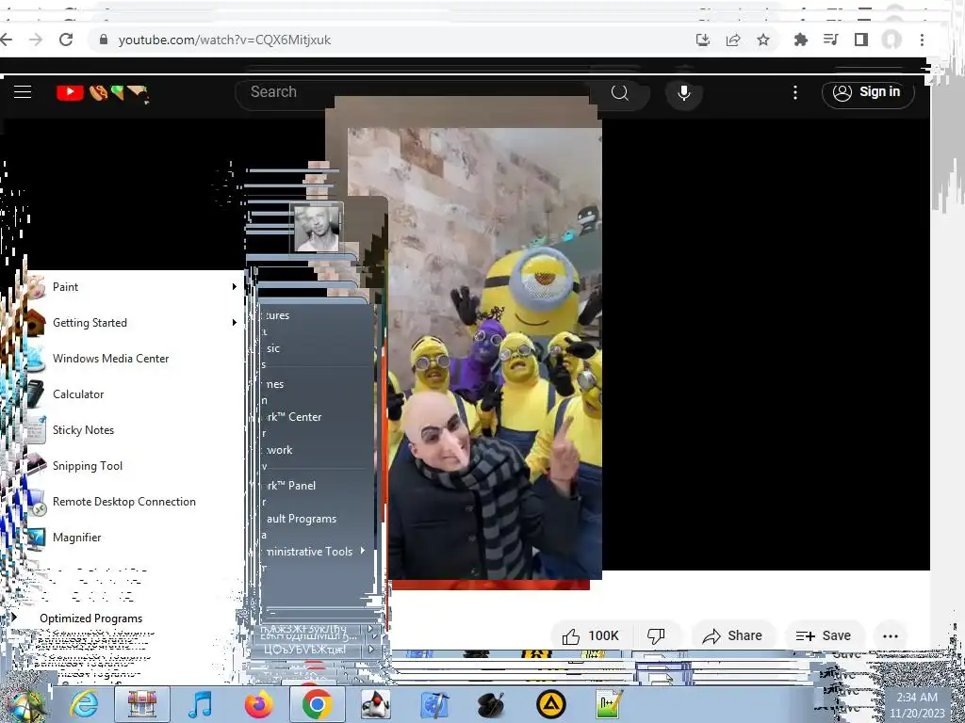Launch the music note app on taskbar
The image size is (965, 723).
click(200, 704)
